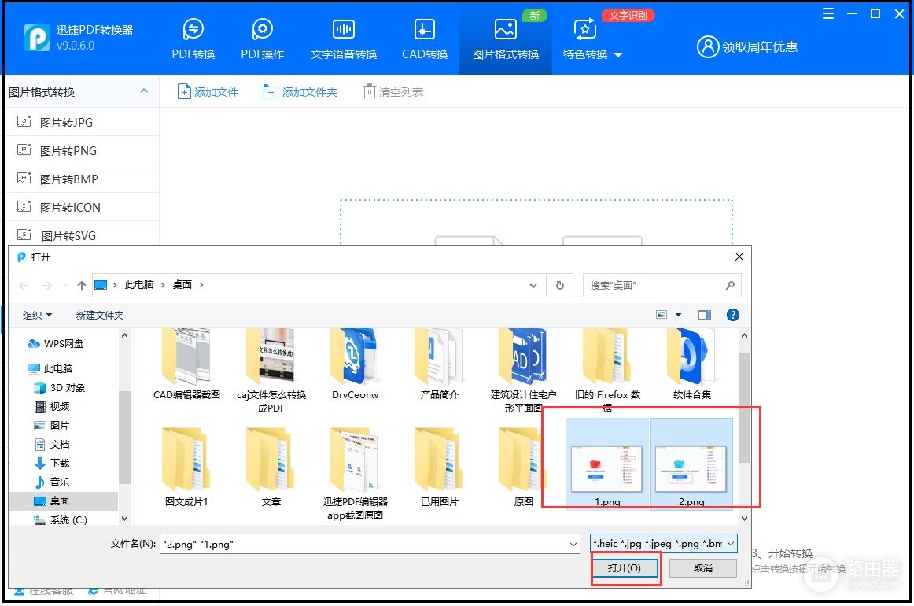Choose 图片转BMP in the sidebar

[x=82, y=179]
